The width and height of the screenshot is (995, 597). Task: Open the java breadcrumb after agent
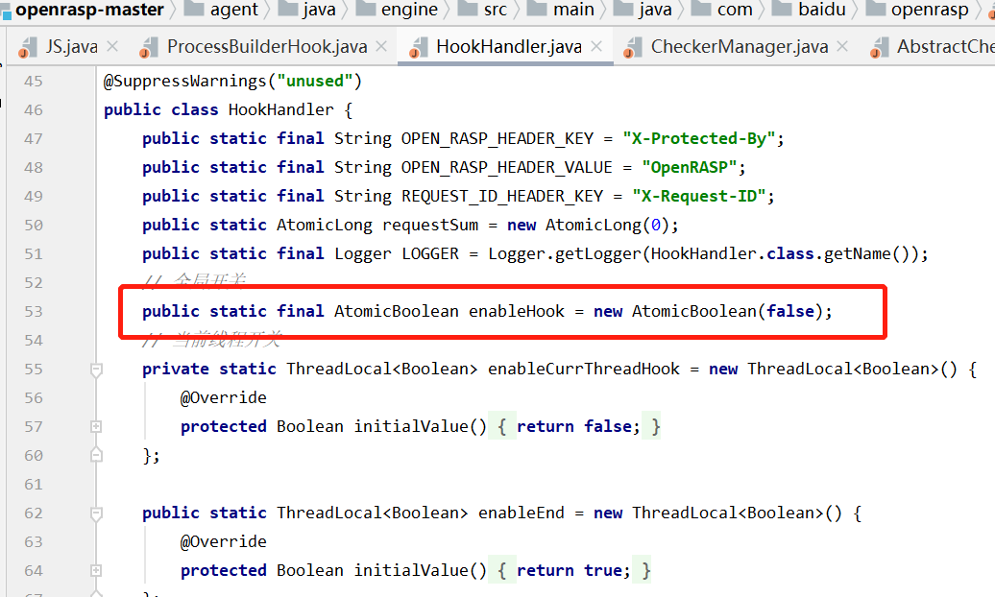click(318, 10)
